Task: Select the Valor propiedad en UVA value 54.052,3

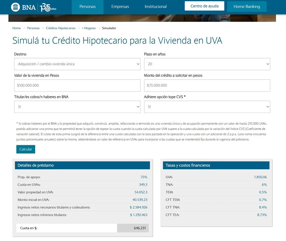Action: point(141,192)
